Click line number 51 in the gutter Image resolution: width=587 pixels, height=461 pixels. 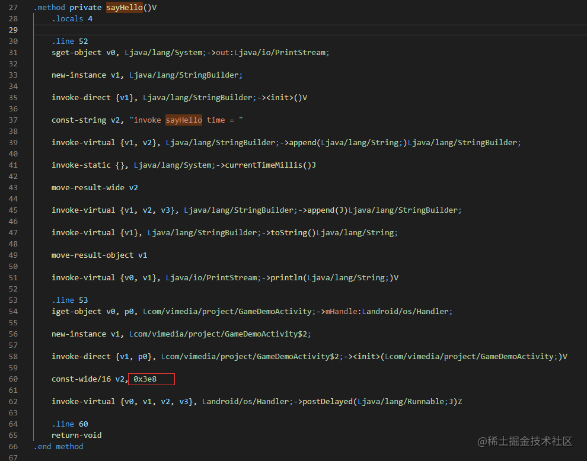click(x=13, y=277)
